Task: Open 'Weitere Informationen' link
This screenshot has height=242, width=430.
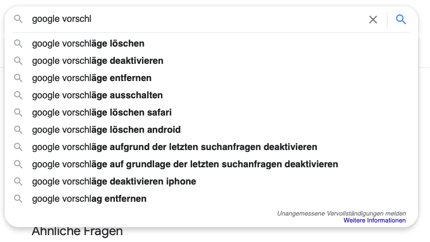Action: click(375, 220)
